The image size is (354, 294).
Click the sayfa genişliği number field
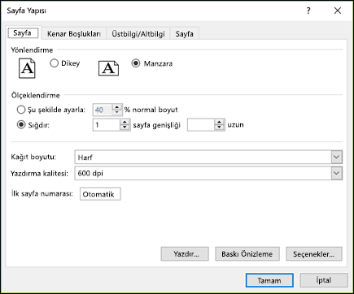point(107,125)
